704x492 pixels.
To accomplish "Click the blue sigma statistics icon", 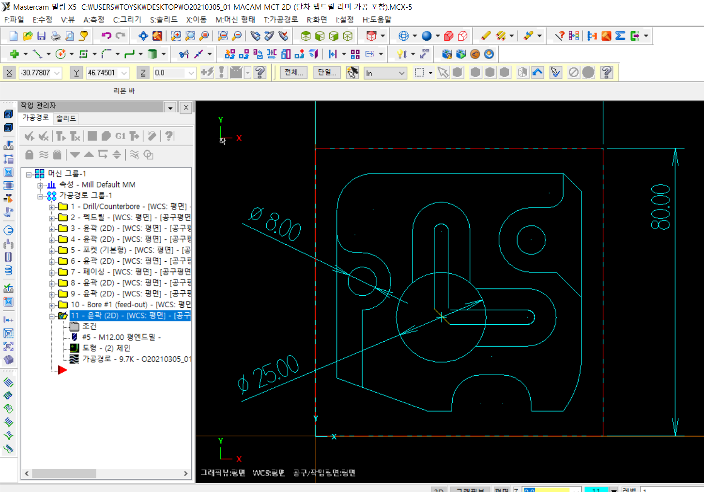I will coord(620,36).
